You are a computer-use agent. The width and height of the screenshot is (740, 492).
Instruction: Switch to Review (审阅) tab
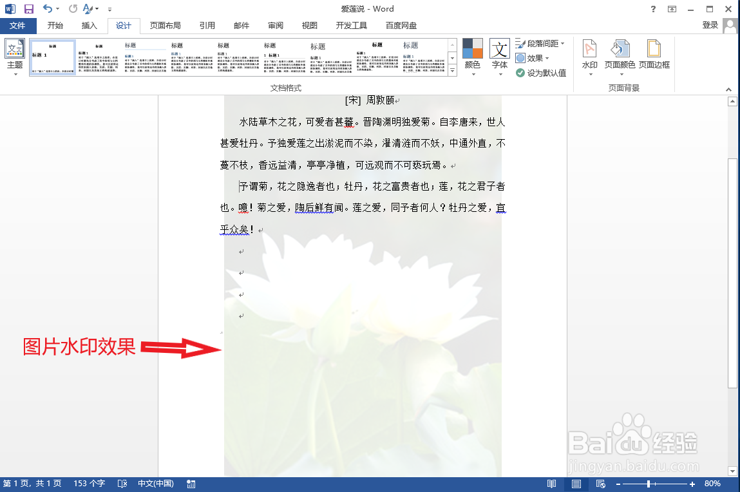pos(276,26)
